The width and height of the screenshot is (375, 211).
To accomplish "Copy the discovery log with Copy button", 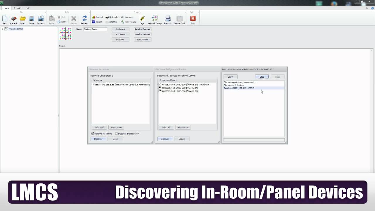I will pos(230,77).
